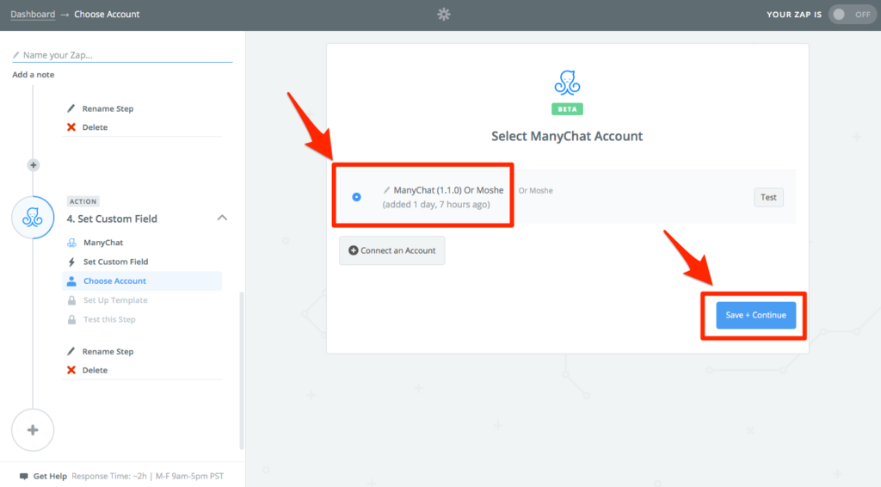Viewport: 881px width, 487px height.
Task: Click the person icon beside Choose Account
Action: (x=71, y=280)
